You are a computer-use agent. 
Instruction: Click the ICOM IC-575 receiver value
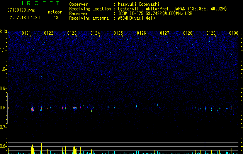click(155, 13)
